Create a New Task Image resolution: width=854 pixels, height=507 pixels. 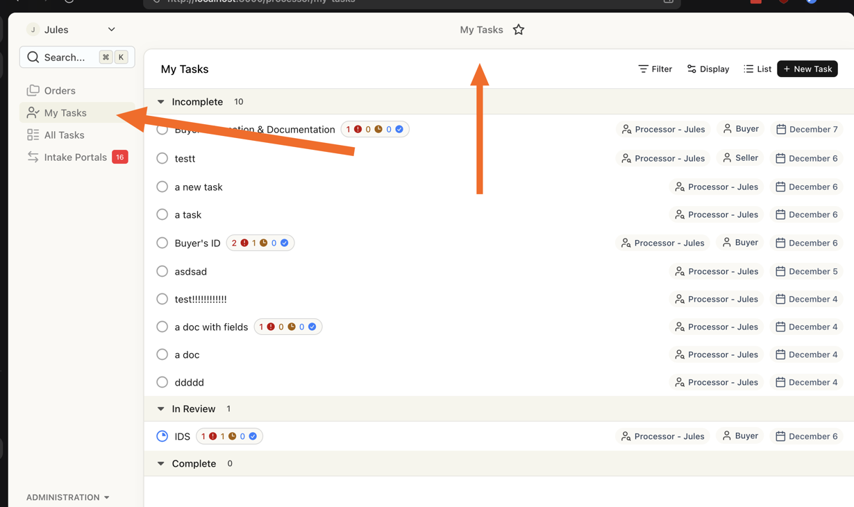[807, 69]
